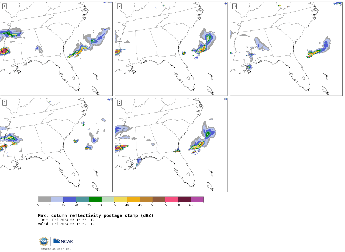Click the maroon 60-65 dBZ swatch
This screenshot has width=345, height=252.
pyautogui.click(x=184, y=199)
